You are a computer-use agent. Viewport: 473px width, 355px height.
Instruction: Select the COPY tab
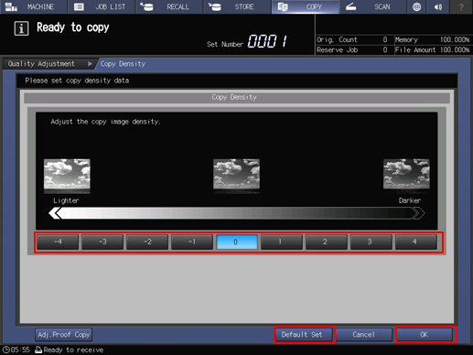pyautogui.click(x=306, y=6)
